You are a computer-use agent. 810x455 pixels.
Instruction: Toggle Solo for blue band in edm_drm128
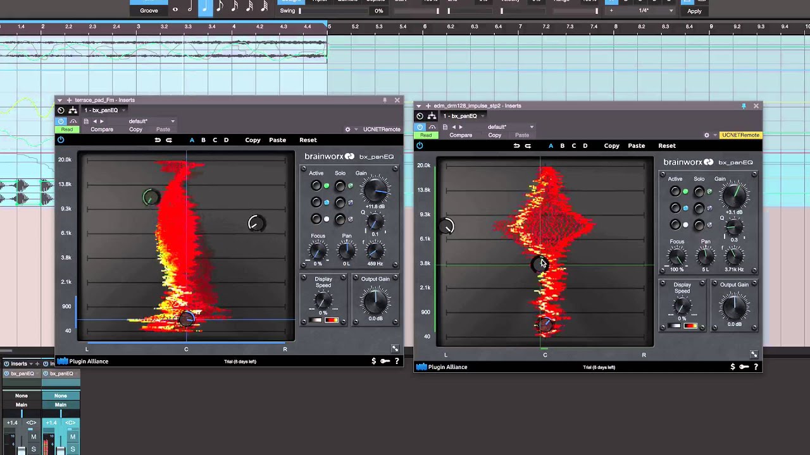coord(699,208)
